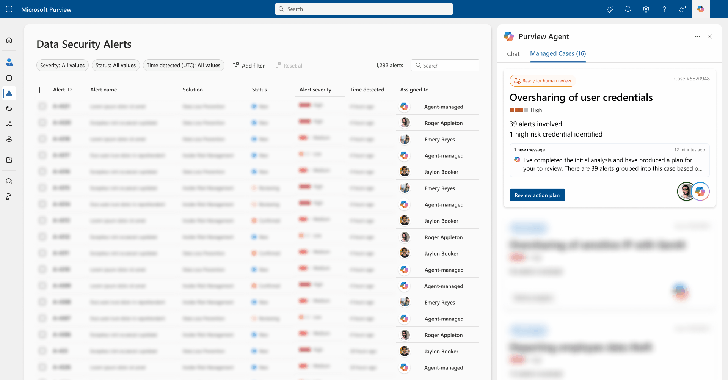Image resolution: width=728 pixels, height=380 pixels.
Task: Open the solutions grid icon in the sidebar
Action: click(x=9, y=160)
